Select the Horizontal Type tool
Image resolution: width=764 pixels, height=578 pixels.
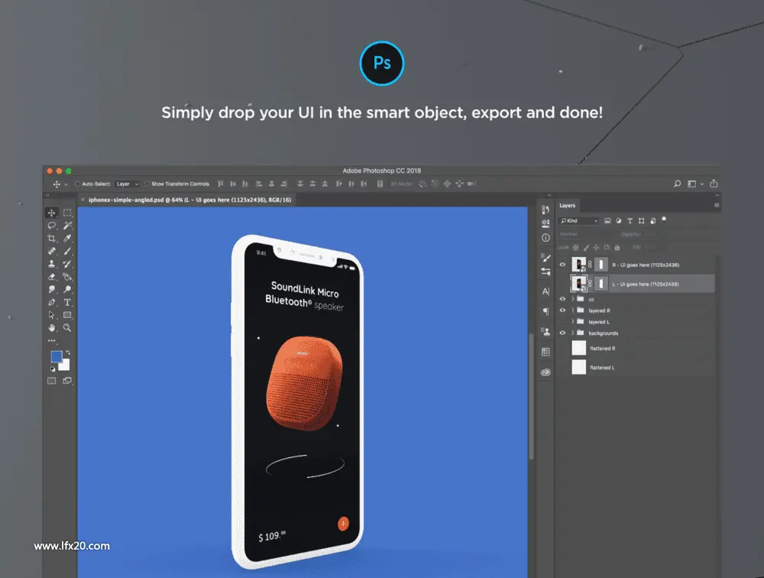[x=67, y=303]
